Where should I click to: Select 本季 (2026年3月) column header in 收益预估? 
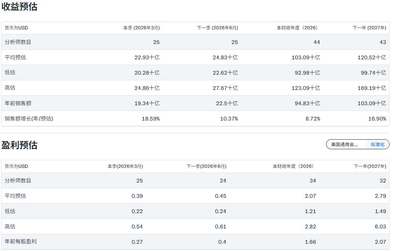(x=141, y=28)
